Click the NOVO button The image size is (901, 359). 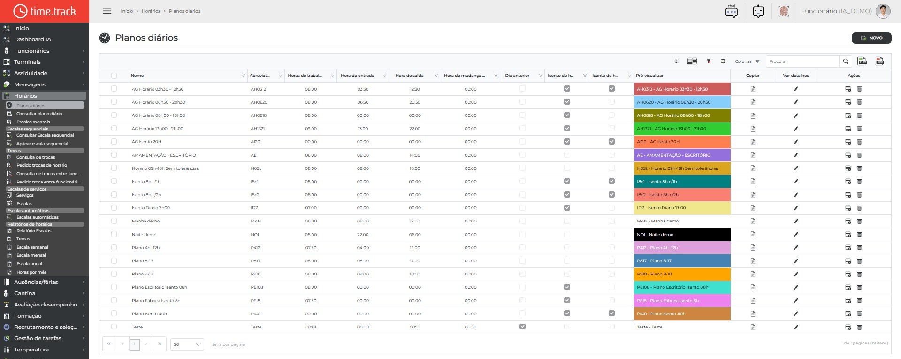point(871,38)
